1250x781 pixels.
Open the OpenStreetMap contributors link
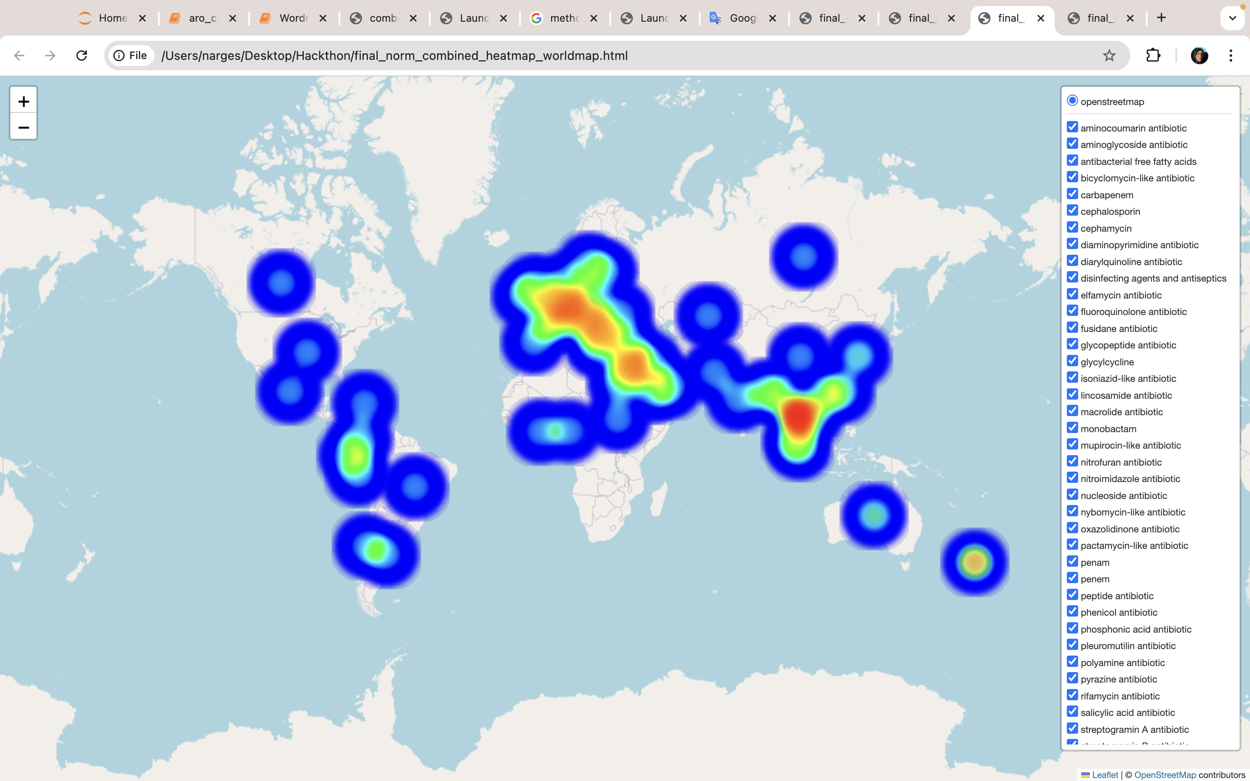[x=1165, y=775]
